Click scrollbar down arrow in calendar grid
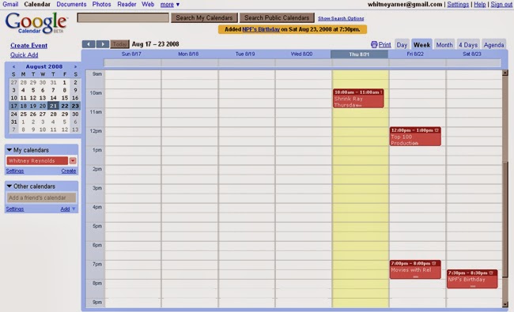514x312 pixels. pos(505,304)
